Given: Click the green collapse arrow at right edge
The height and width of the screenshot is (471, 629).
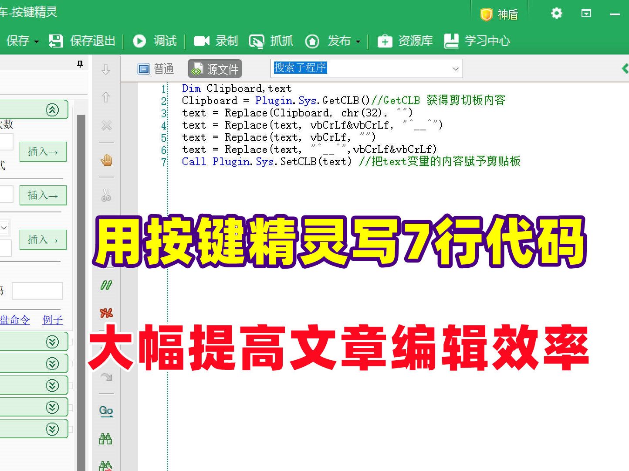Looking at the screenshot, I should tap(625, 68).
